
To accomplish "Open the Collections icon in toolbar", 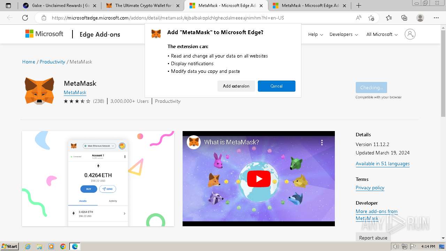I will 404,18.
